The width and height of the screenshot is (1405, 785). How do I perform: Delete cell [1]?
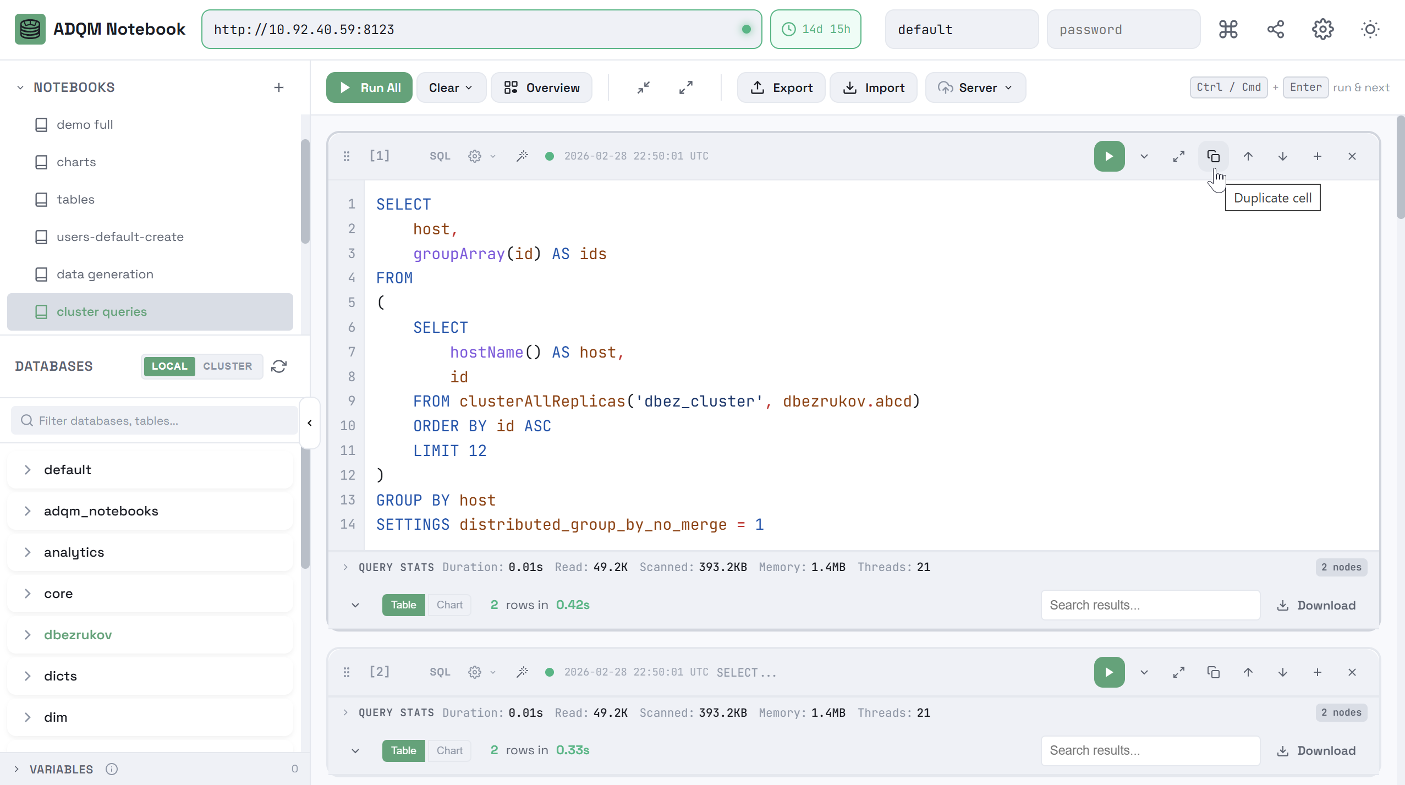pyautogui.click(x=1352, y=156)
